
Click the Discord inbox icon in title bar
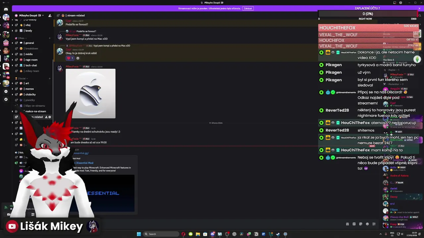tap(395, 3)
